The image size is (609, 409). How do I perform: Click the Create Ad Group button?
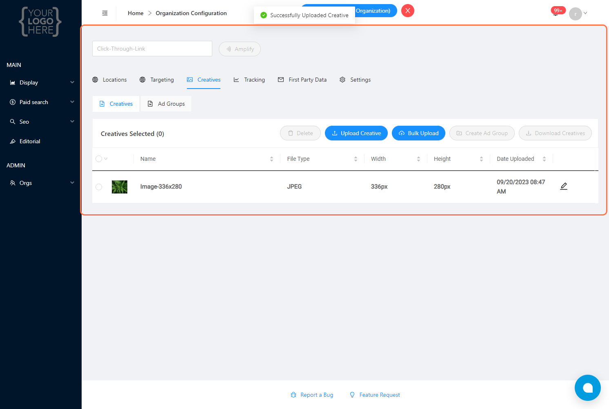click(x=482, y=133)
